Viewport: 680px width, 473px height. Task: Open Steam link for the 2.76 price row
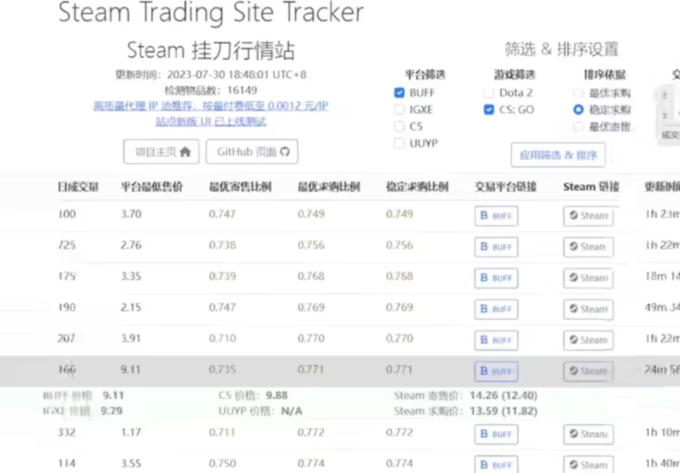point(588,247)
